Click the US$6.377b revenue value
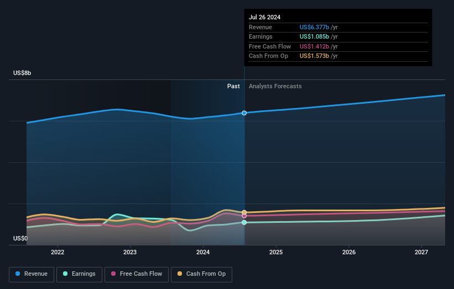The width and height of the screenshot is (454, 289). click(314, 27)
